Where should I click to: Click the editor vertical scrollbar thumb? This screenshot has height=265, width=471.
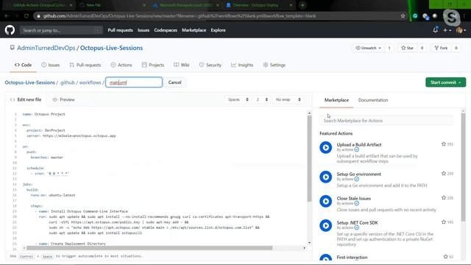(309, 158)
